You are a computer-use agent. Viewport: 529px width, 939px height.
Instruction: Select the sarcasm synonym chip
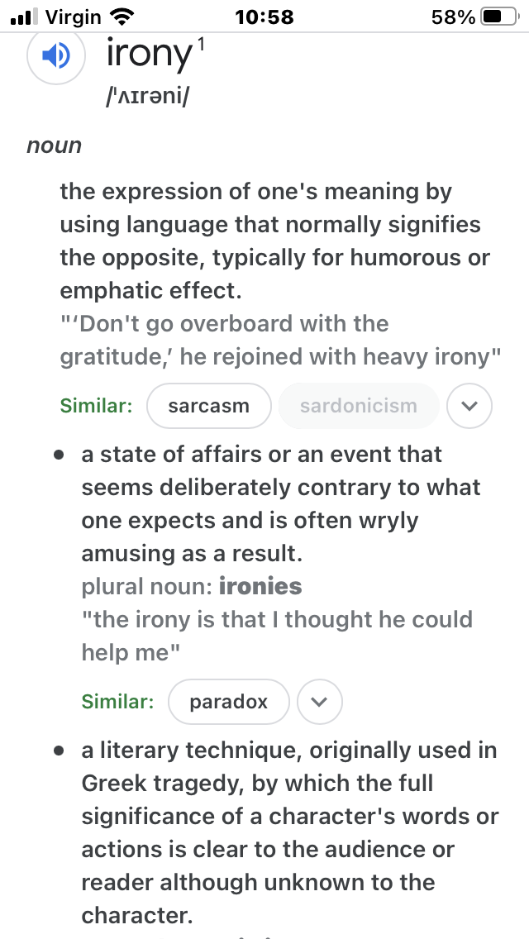[x=208, y=406]
